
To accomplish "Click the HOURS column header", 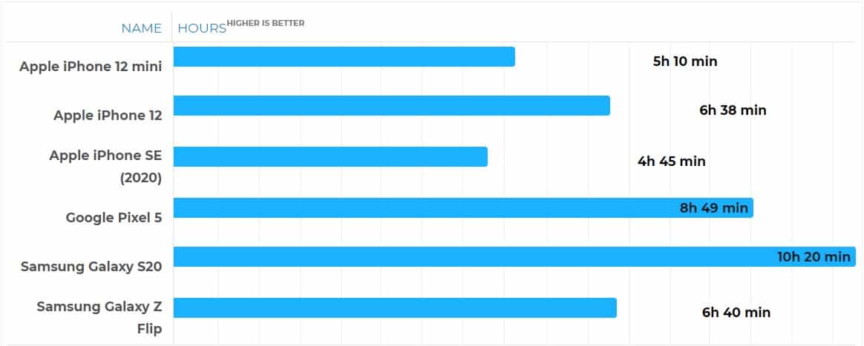I will tap(201, 29).
